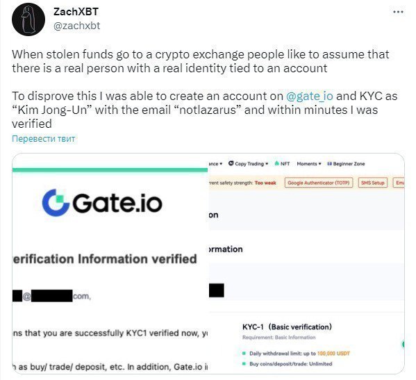Click the green bullet beside Daily withdrawal limit
This screenshot has width=416, height=380.
click(x=244, y=354)
